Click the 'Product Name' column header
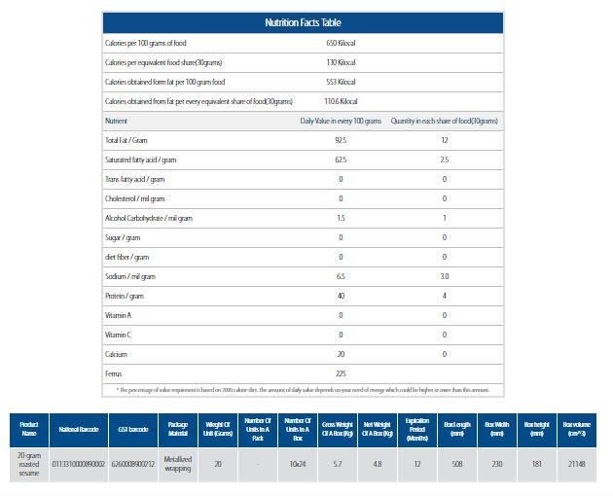The width and height of the screenshot is (613, 496). click(x=28, y=431)
